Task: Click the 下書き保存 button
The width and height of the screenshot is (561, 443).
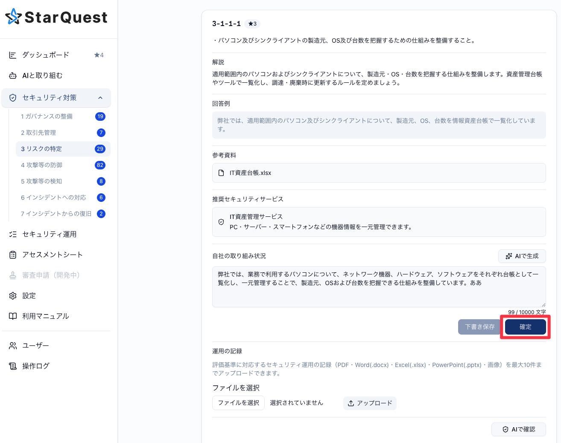Action: click(x=480, y=327)
